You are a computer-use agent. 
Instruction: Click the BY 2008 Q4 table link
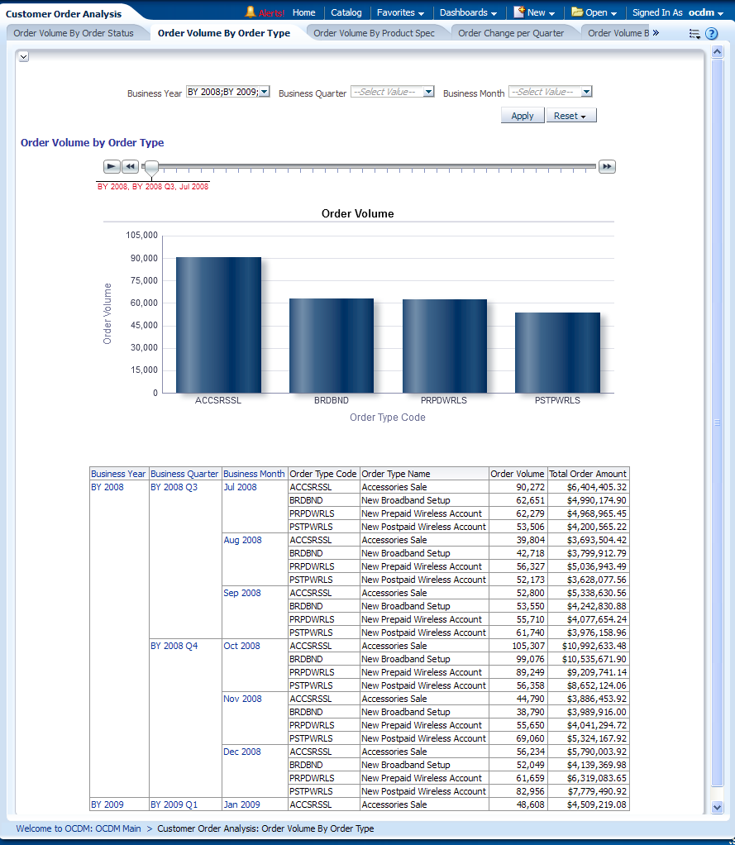174,646
